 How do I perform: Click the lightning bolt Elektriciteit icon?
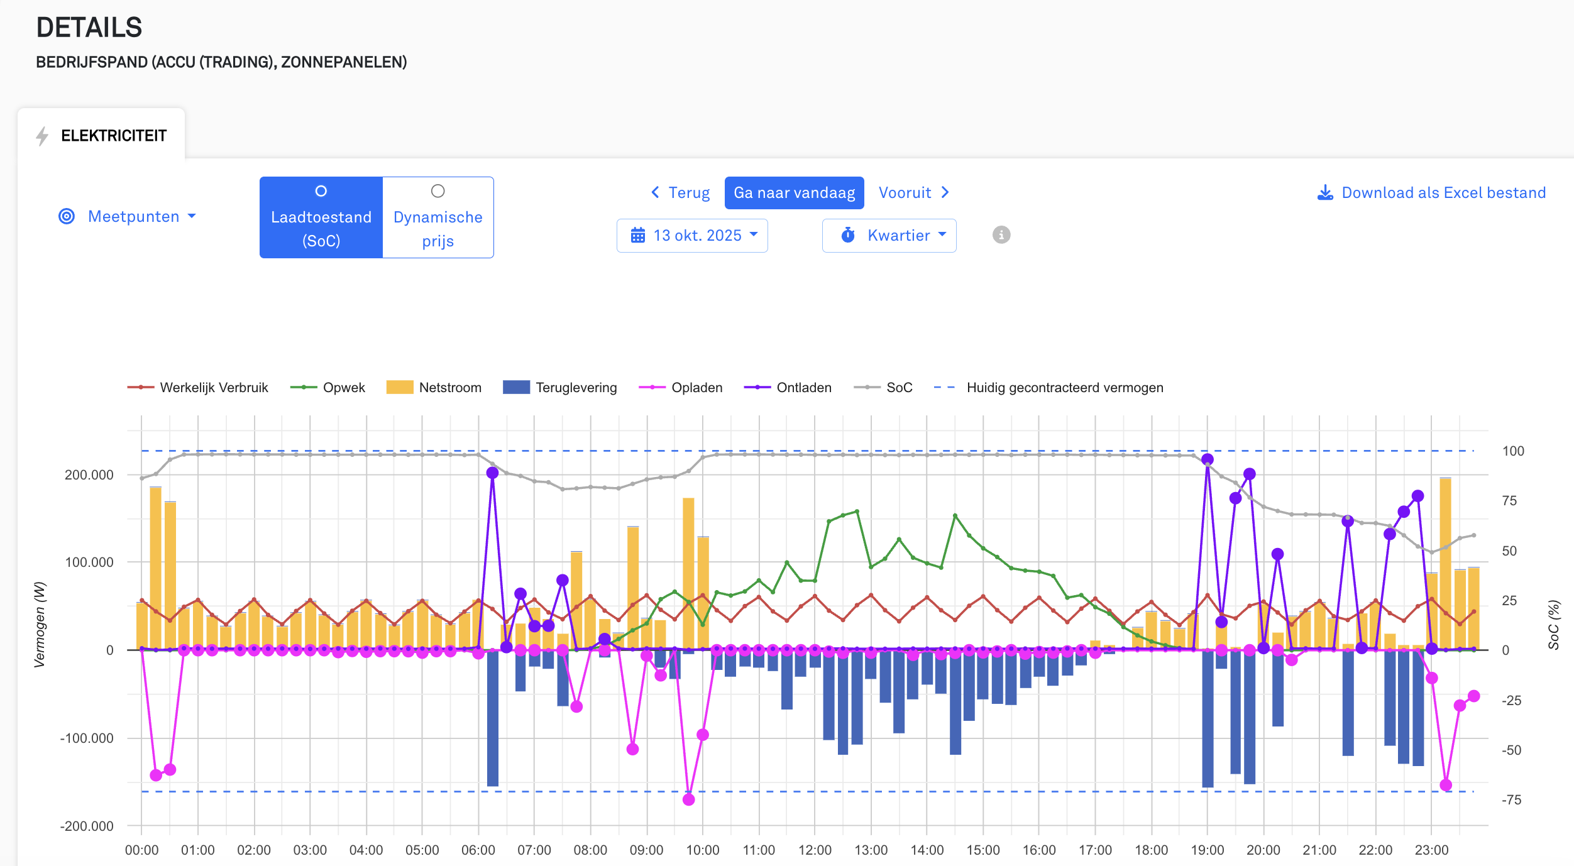[x=42, y=136]
